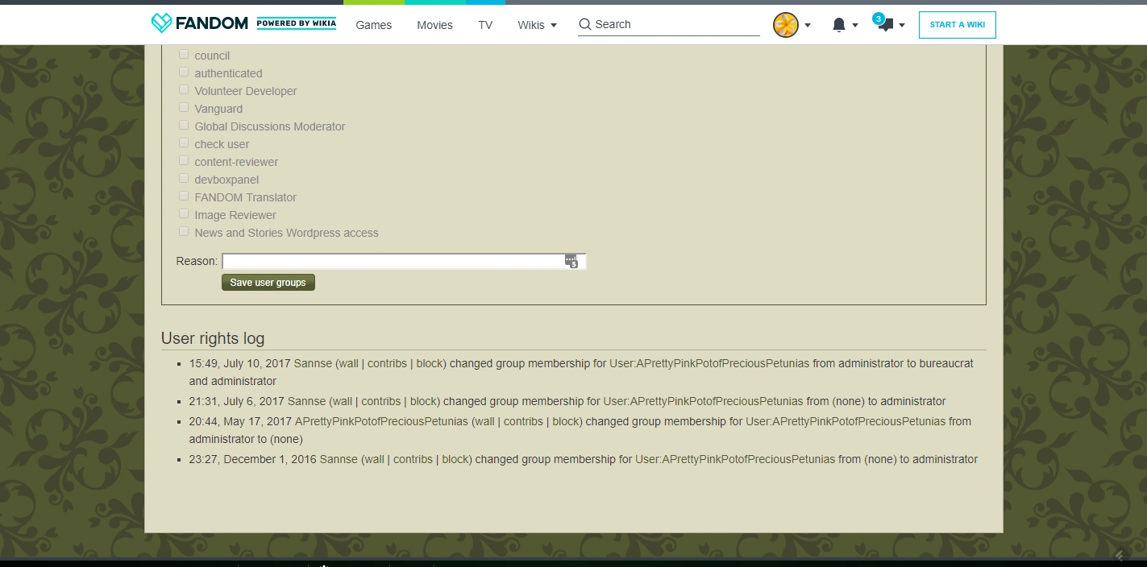The width and height of the screenshot is (1147, 567).
Task: Focus the Reason text field
Action: coord(393,261)
